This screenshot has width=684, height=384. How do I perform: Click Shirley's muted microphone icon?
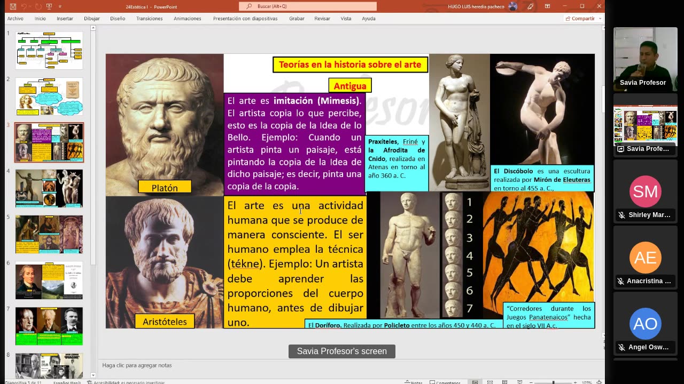(x=621, y=215)
